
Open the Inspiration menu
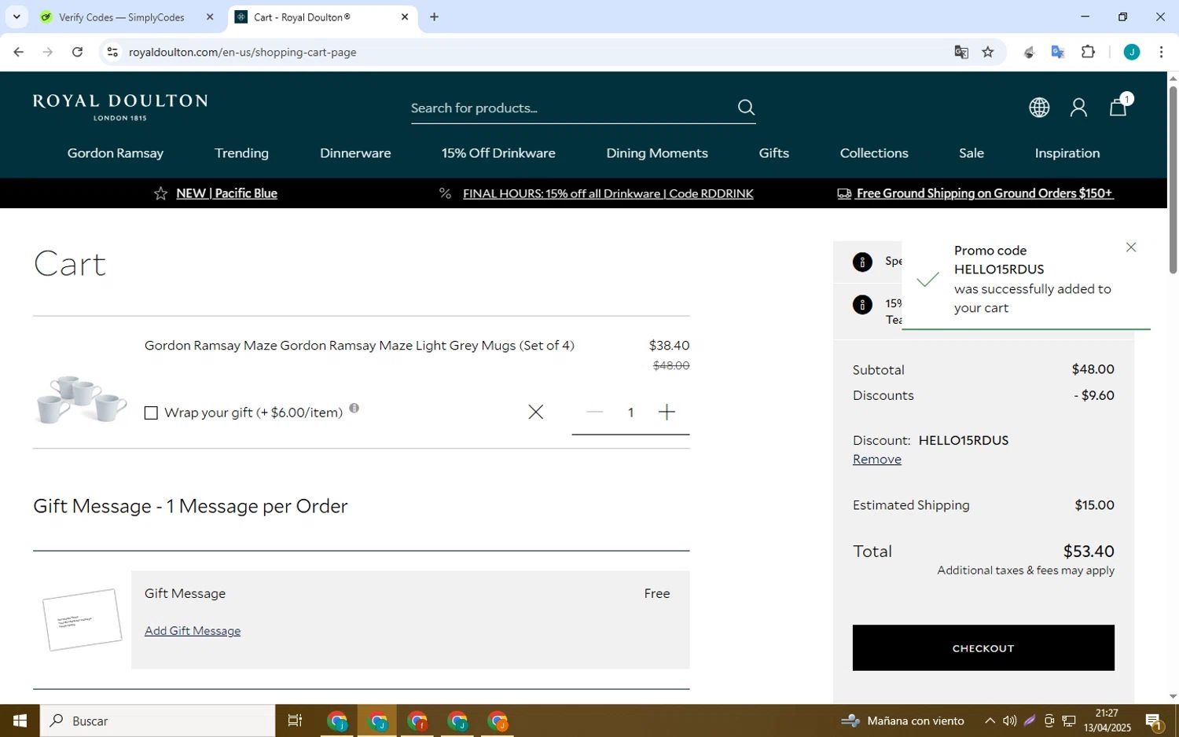tap(1067, 153)
